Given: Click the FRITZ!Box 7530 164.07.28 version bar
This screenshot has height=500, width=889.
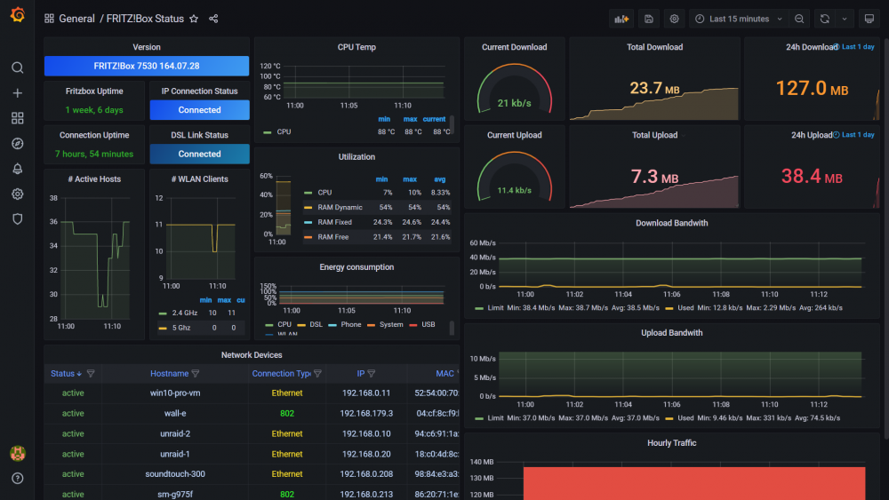Looking at the screenshot, I should pyautogui.click(x=147, y=66).
